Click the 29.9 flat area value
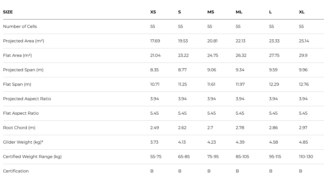Image resolution: width=324 pixels, height=178 pixels. [303, 55]
